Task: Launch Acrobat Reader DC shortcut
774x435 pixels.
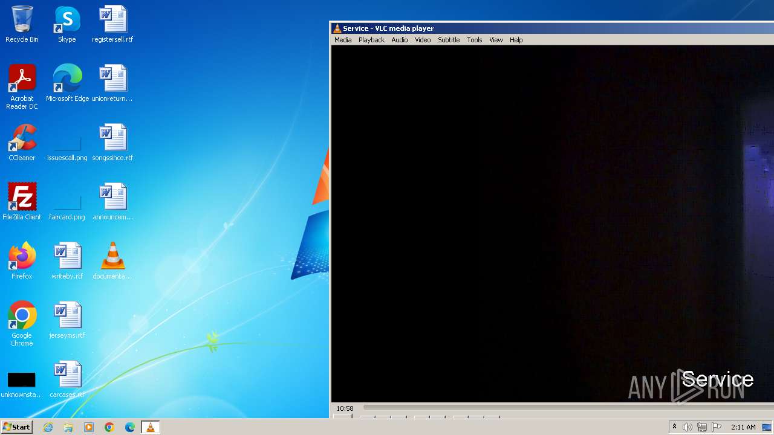Action: coord(22,86)
